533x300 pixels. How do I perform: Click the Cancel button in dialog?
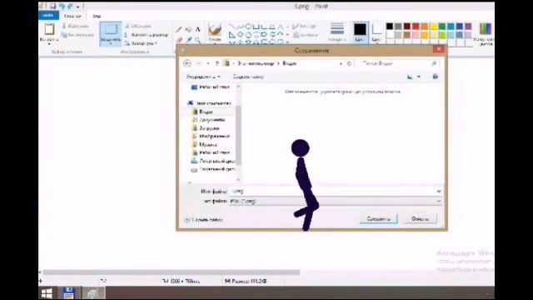click(420, 219)
